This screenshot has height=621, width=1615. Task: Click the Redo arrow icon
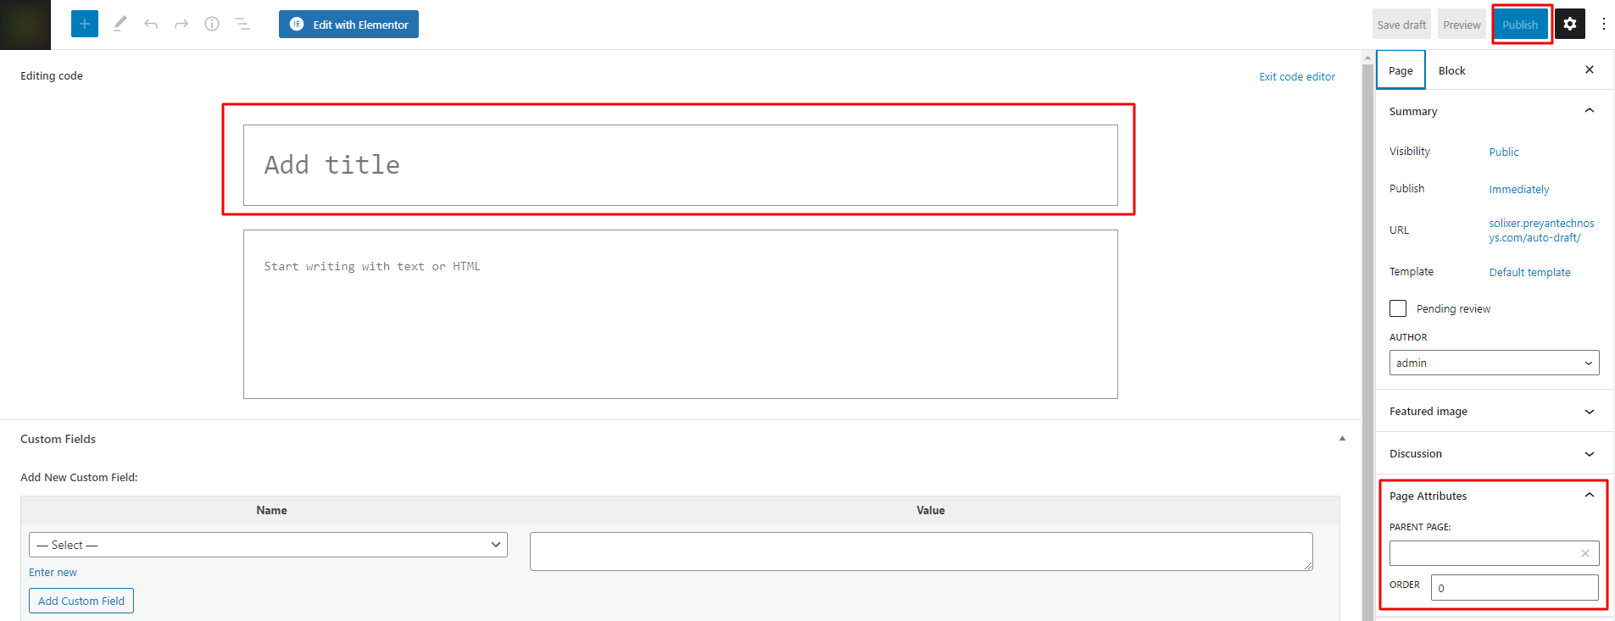181,24
